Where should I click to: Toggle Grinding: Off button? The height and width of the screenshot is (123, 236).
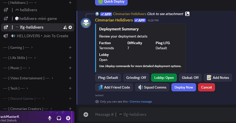click(x=136, y=78)
